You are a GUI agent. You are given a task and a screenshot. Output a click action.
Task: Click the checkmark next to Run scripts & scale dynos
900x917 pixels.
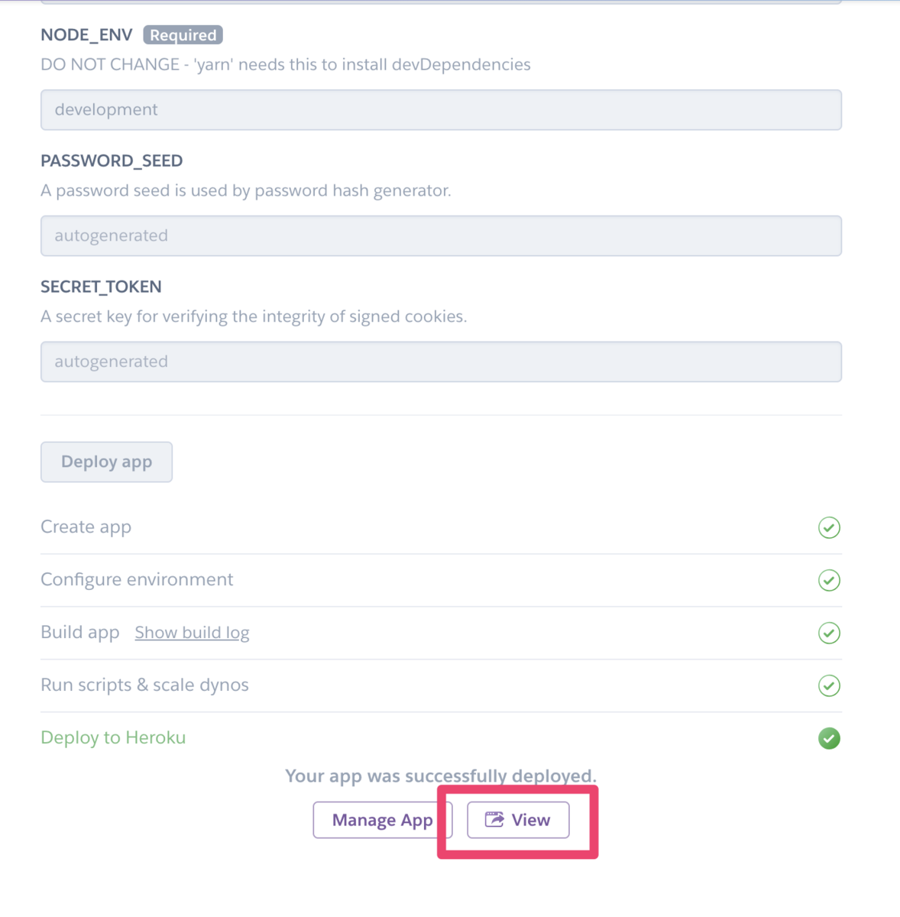point(829,685)
